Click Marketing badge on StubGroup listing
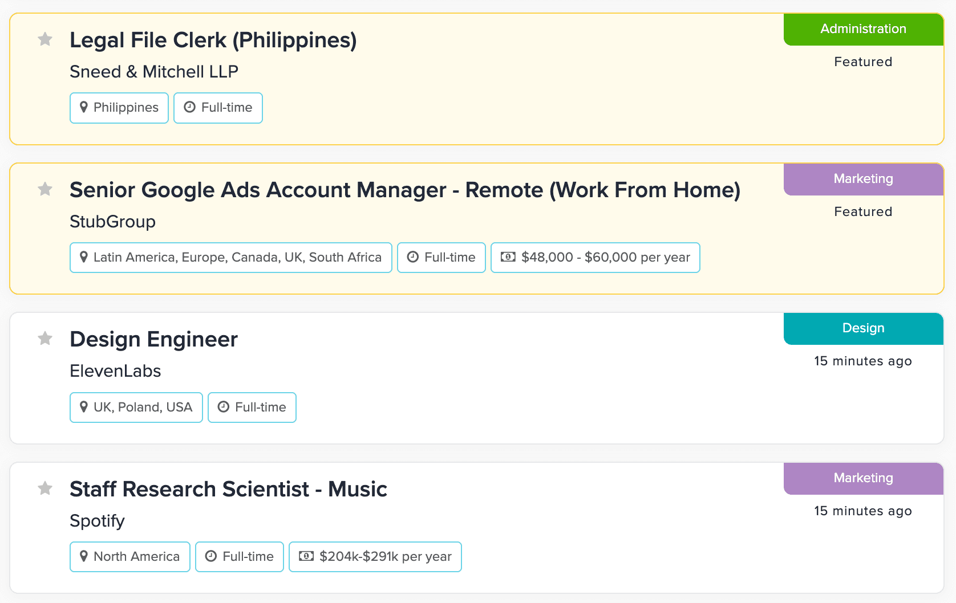This screenshot has width=956, height=603. (x=863, y=179)
